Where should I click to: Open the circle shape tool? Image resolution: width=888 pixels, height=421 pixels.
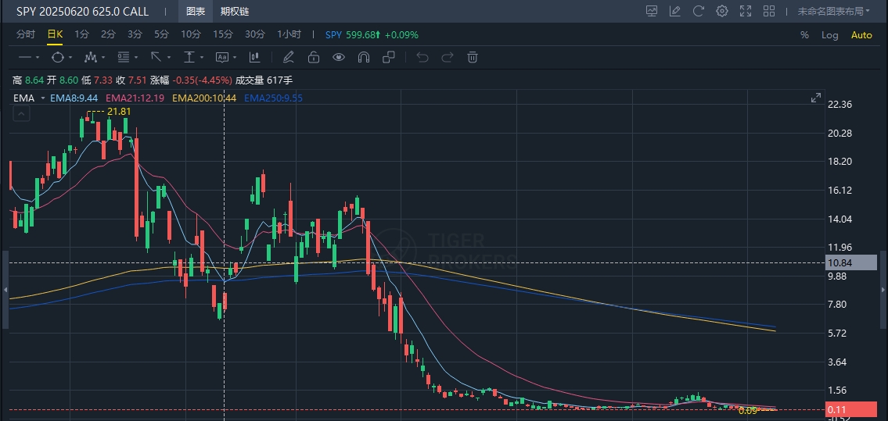click(x=58, y=57)
